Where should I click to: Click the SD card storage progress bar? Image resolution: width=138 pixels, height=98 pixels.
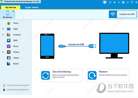point(18,90)
